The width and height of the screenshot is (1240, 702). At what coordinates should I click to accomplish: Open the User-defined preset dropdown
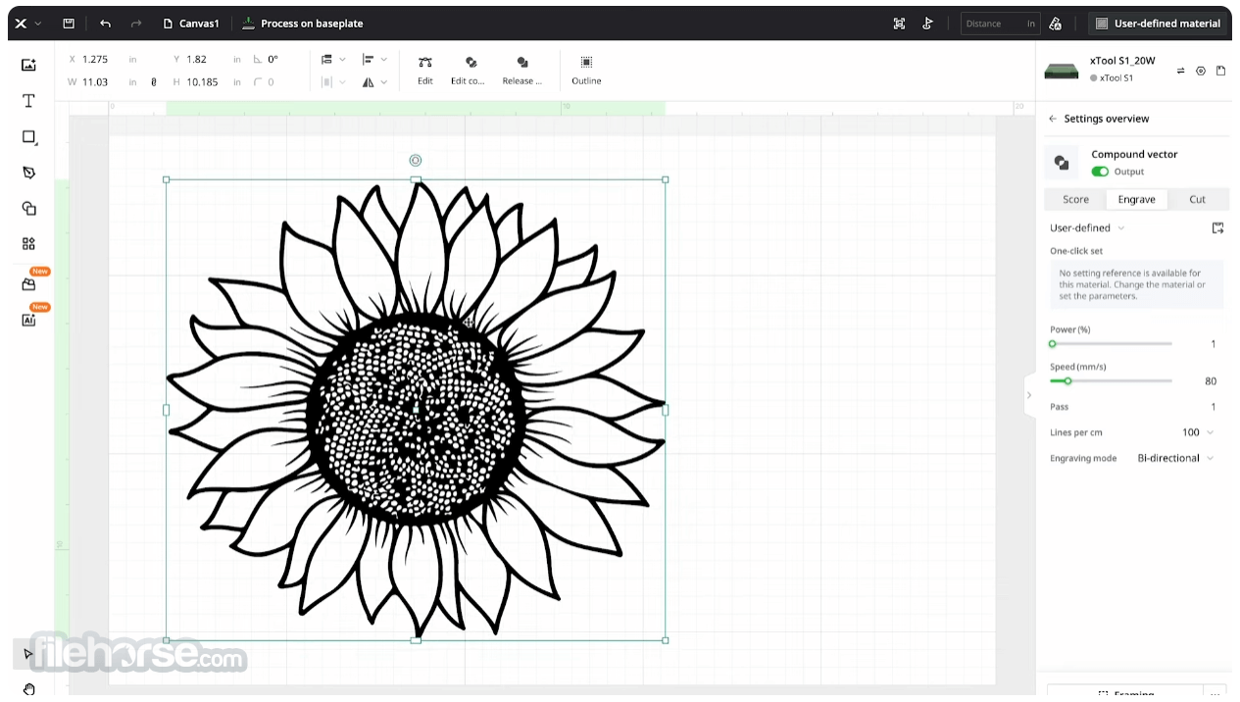(1087, 227)
